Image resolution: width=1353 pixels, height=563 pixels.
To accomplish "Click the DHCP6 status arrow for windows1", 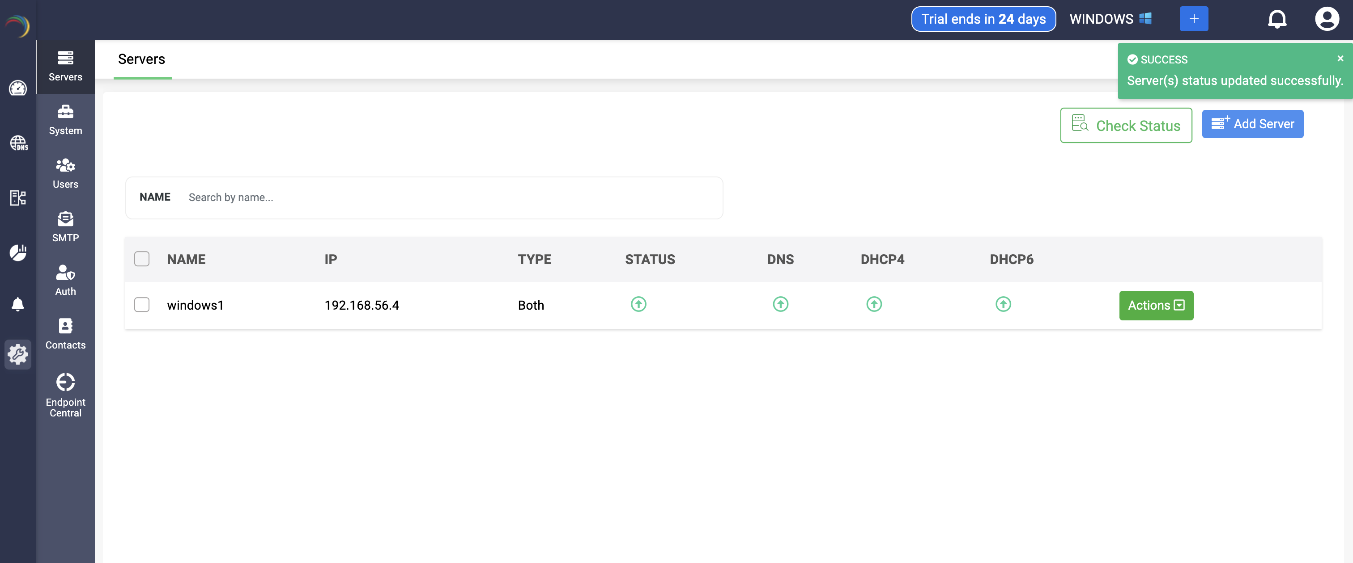I will tap(1003, 304).
